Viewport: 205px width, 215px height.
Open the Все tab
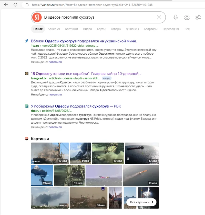(x=187, y=29)
